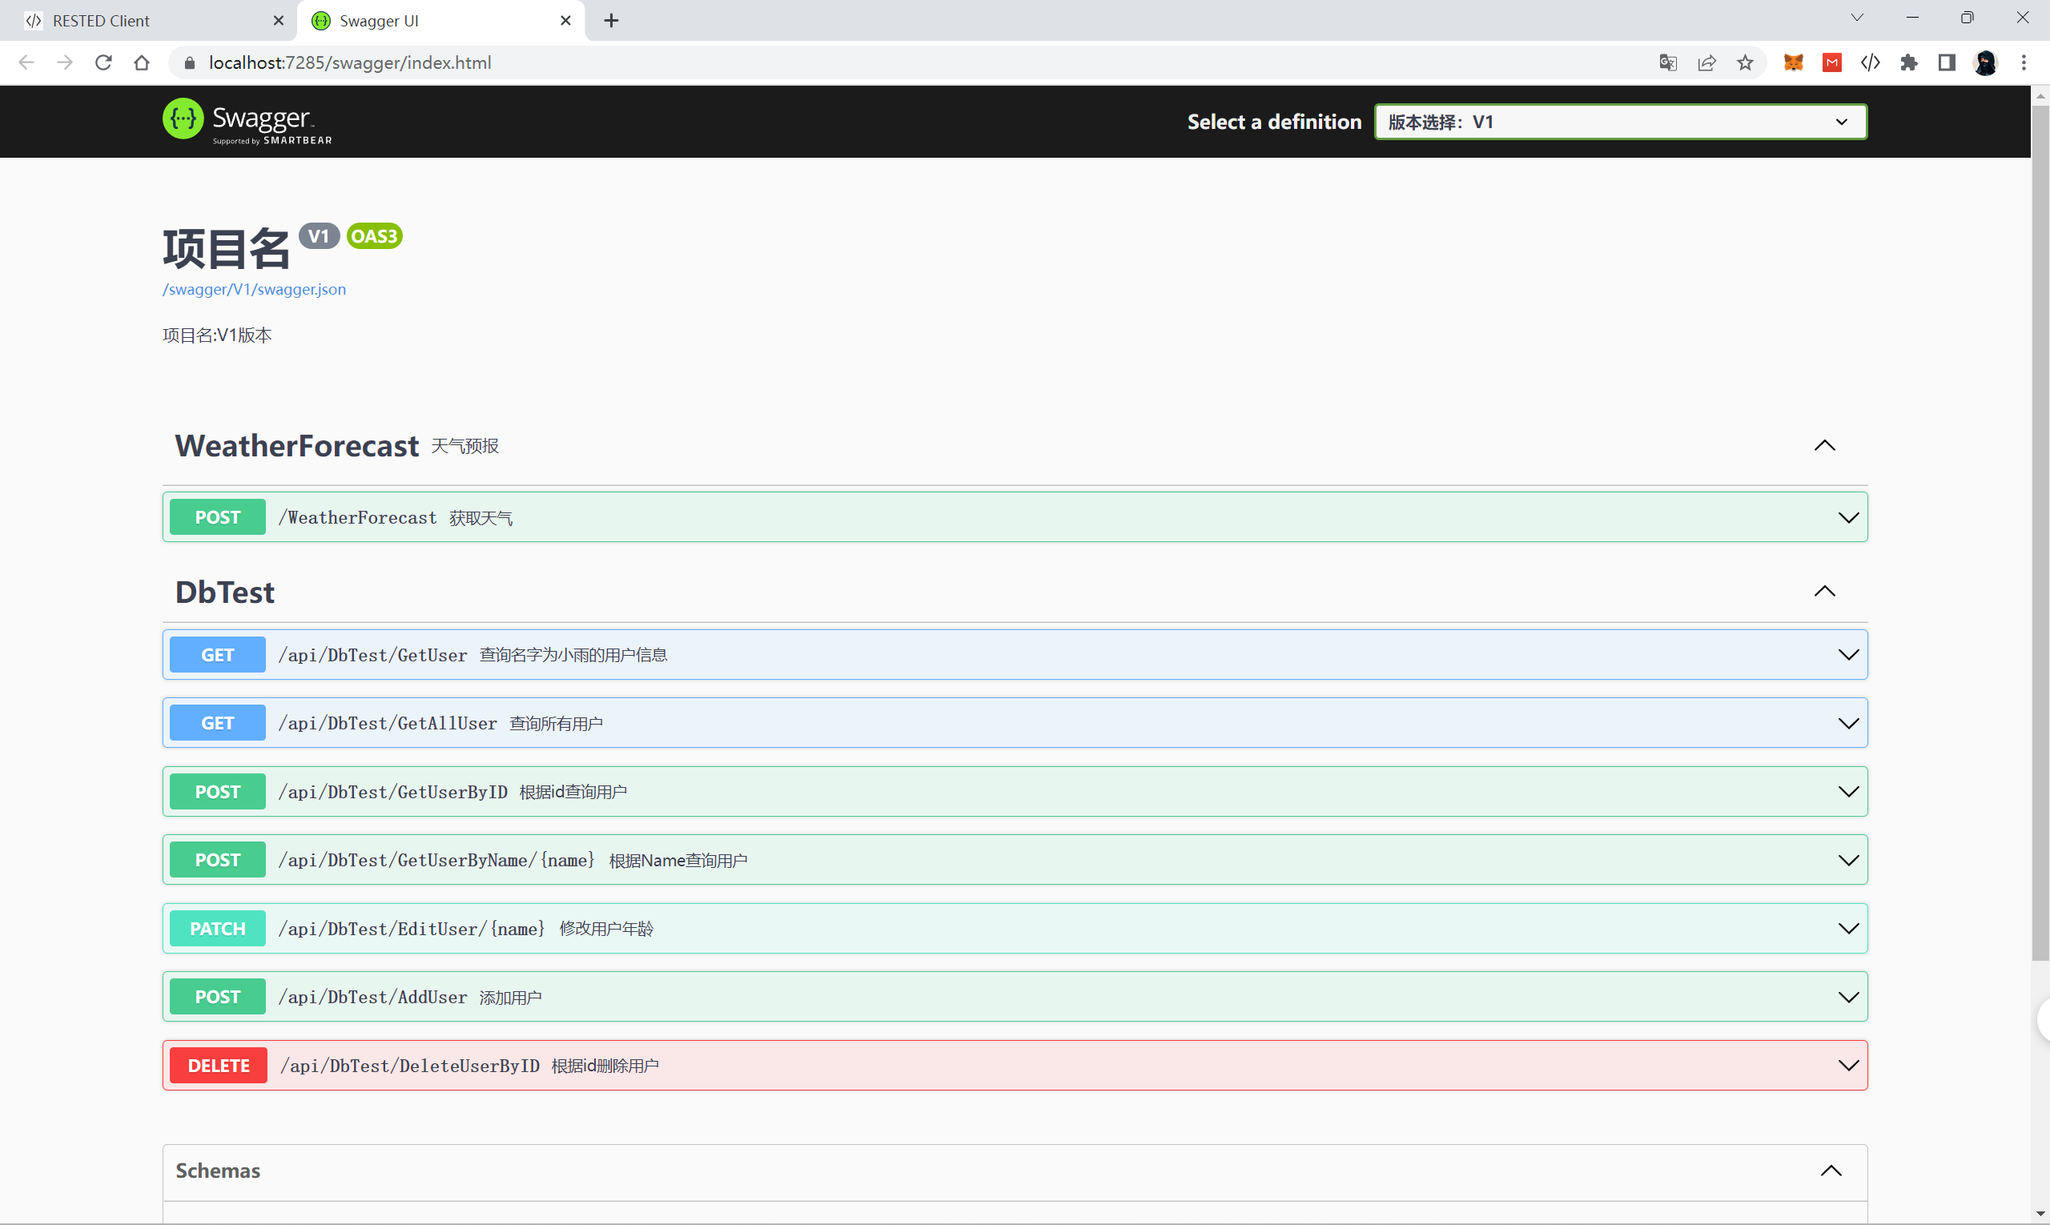Viewport: 2050px width, 1225px height.
Task: Reload the Swagger page
Action: [103, 62]
